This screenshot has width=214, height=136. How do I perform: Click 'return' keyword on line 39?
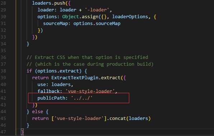click(x=40, y=77)
